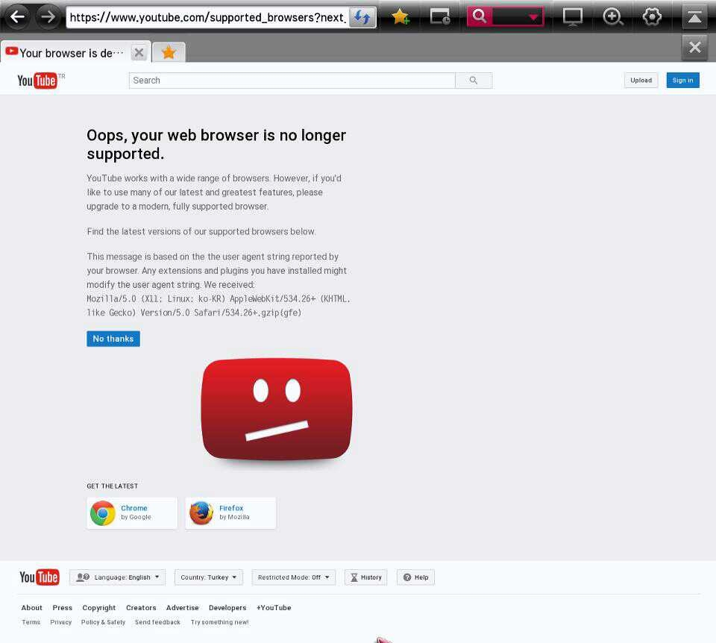Screen dimensions: 716x643
Task: Go back with the browser back arrow
Action: [17, 17]
